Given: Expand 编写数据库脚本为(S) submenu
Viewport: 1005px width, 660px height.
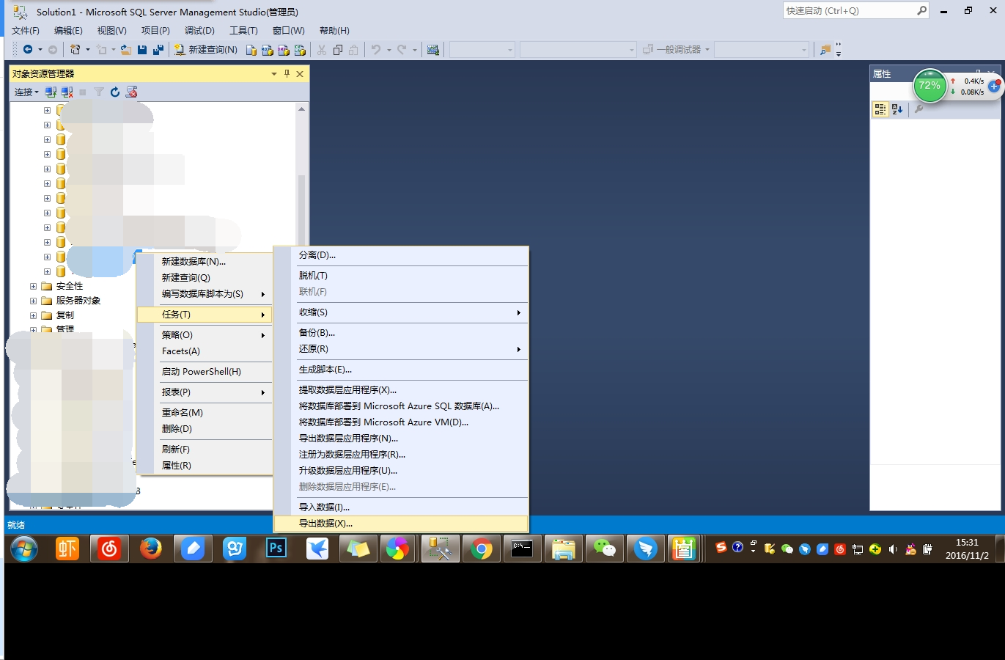Looking at the screenshot, I should [205, 294].
